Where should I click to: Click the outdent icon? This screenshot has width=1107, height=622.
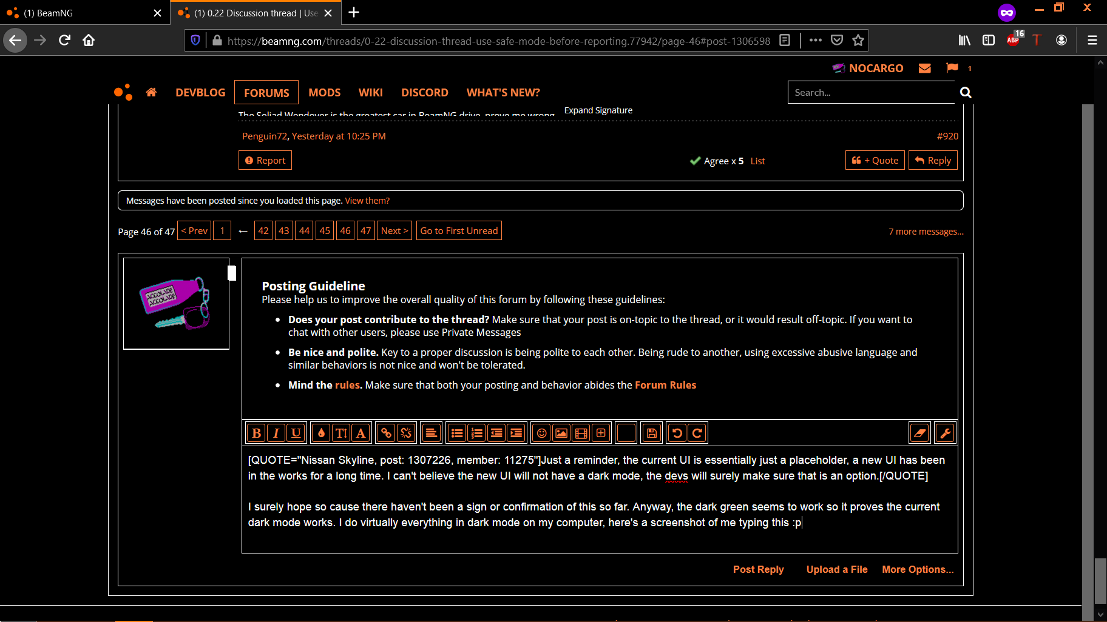(496, 433)
